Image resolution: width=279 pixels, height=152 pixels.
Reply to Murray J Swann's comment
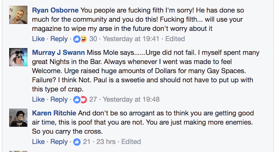point(59,99)
